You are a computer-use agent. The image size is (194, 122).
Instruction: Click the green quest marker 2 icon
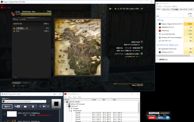pos(142,48)
